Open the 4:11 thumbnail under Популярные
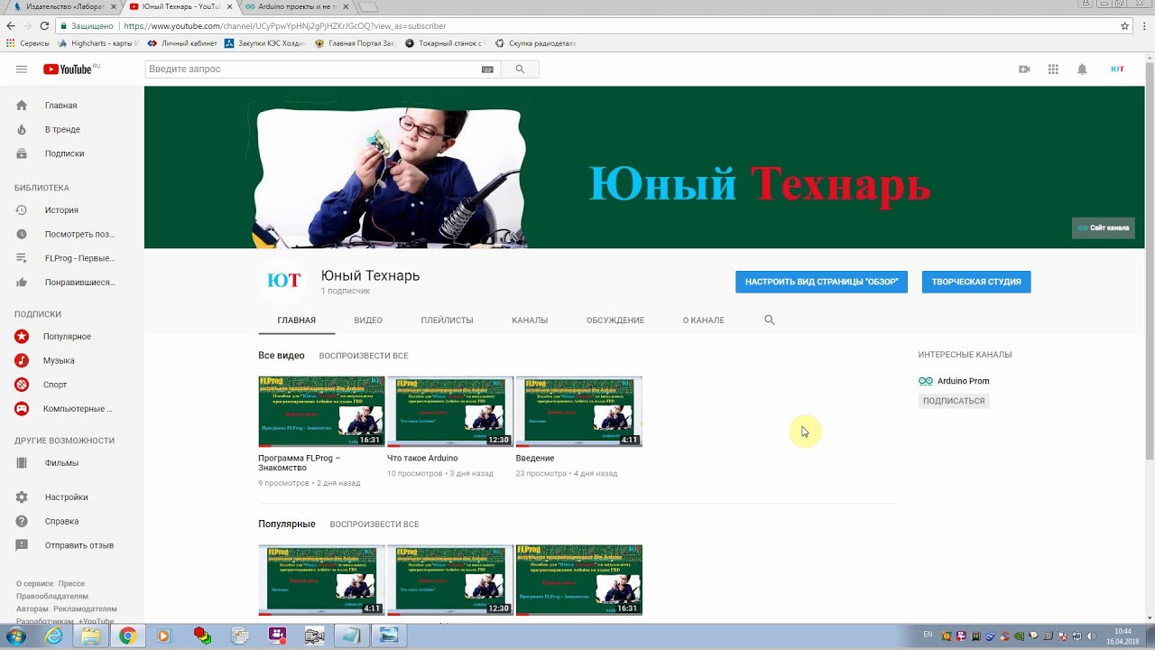This screenshot has height=650, width=1155. [321, 580]
